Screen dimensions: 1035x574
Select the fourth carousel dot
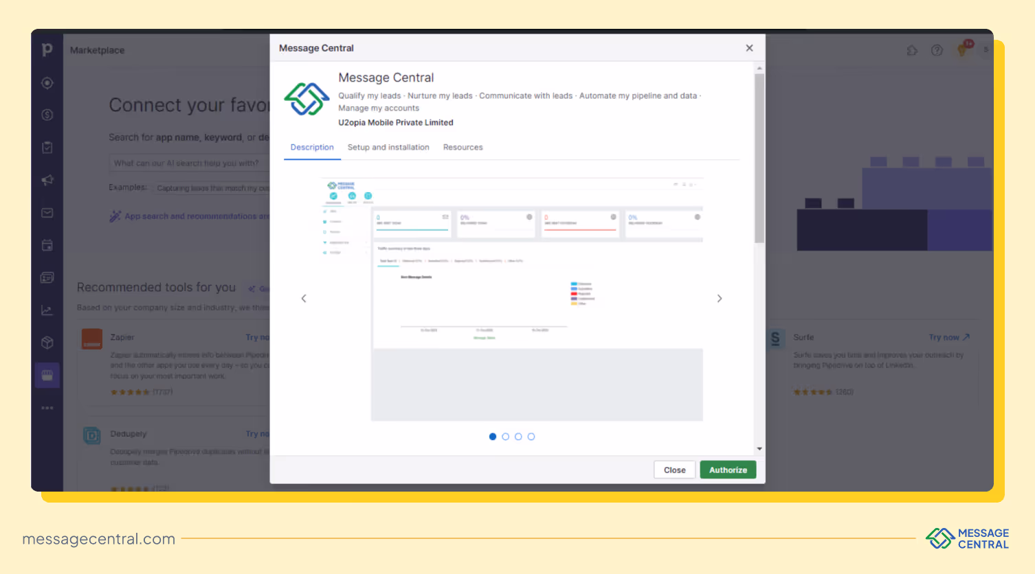(531, 437)
